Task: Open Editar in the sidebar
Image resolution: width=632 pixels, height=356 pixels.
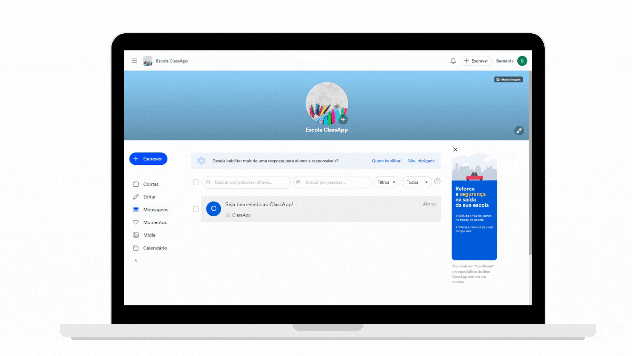Action: [x=149, y=197]
